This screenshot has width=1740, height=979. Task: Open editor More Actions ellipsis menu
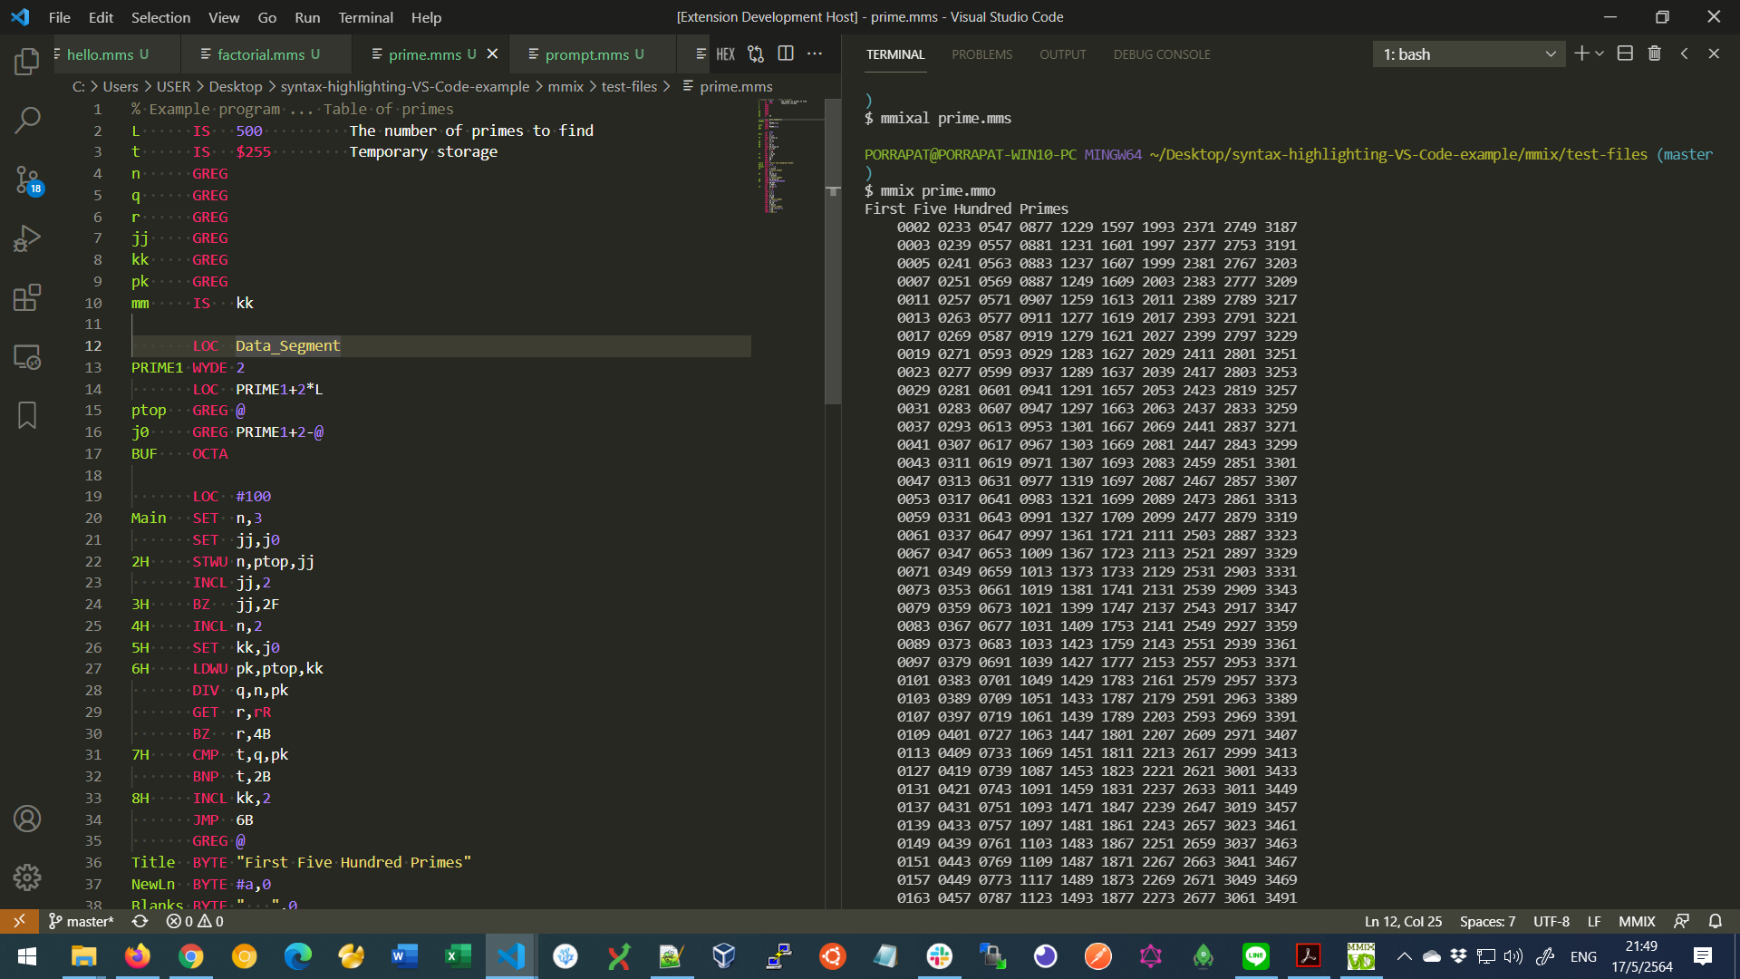pos(815,54)
